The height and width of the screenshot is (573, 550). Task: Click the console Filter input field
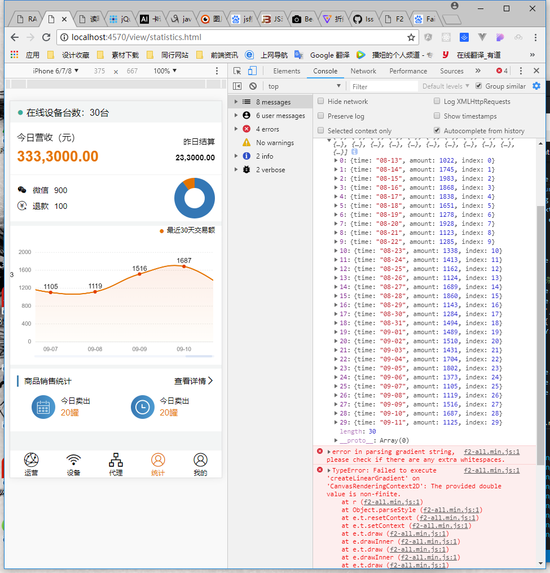[384, 86]
